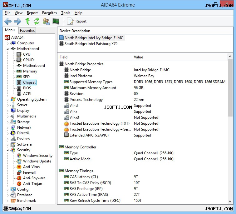
Task: Select the CPU chip icon in tree
Action: (x=19, y=54)
